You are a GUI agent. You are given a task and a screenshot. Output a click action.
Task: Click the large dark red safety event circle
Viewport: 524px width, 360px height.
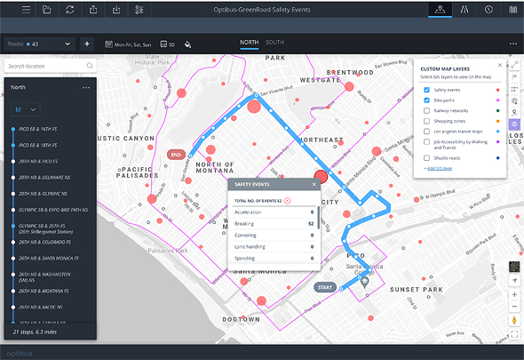[321, 176]
